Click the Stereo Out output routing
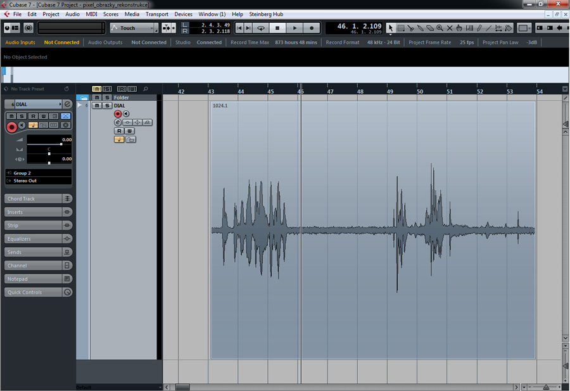This screenshot has height=391, width=570. pyautogui.click(x=38, y=181)
